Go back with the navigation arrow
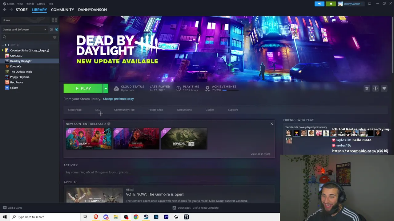This screenshot has height=221, width=394. click(5, 10)
